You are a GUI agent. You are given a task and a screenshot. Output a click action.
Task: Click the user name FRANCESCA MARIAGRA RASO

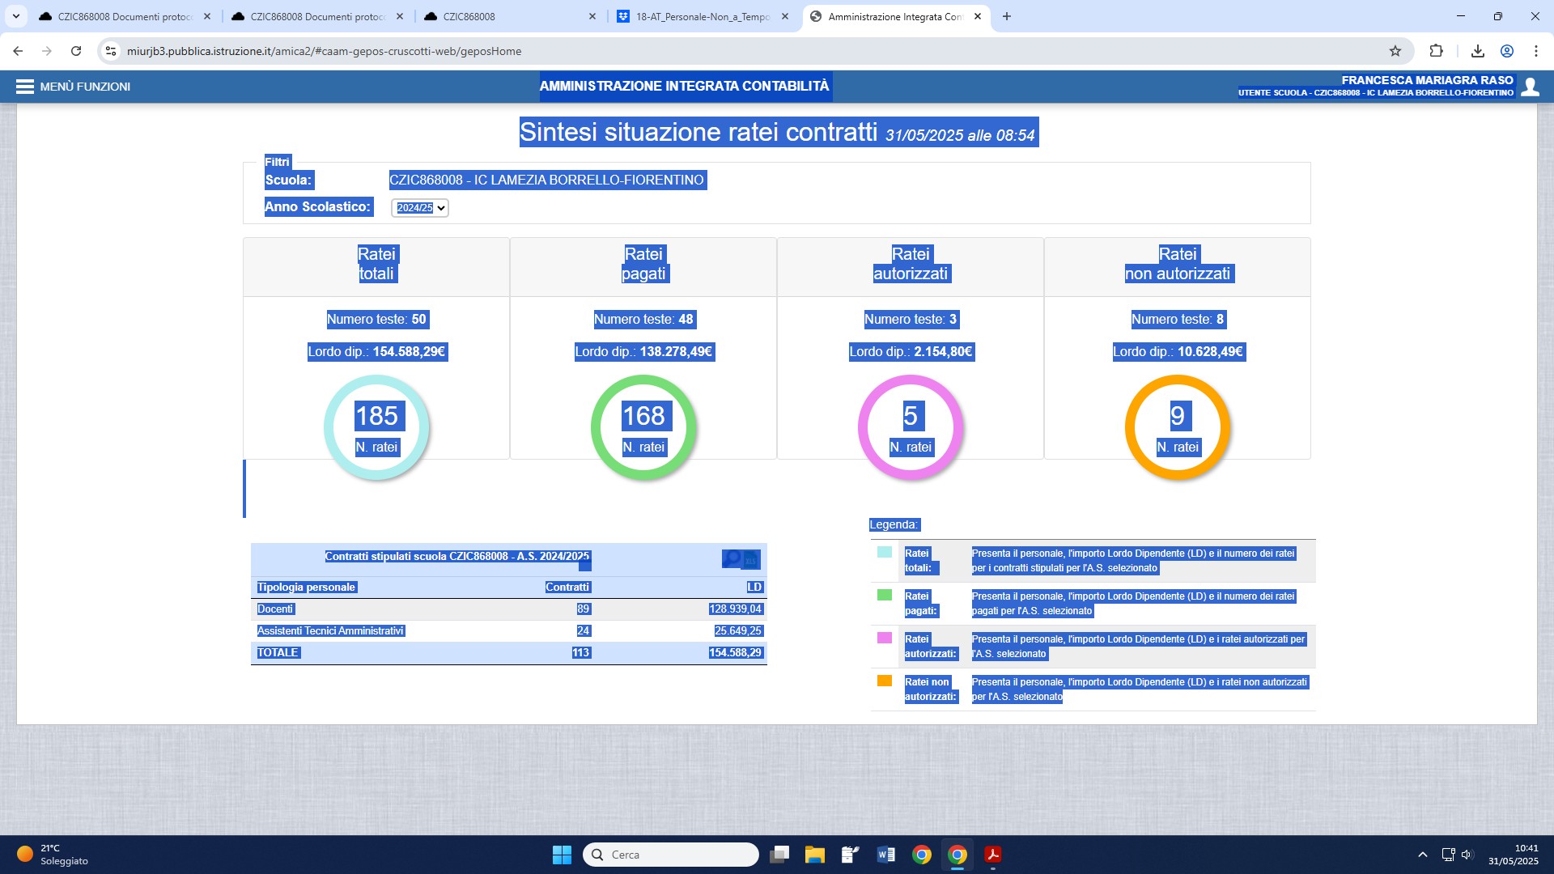(1427, 80)
